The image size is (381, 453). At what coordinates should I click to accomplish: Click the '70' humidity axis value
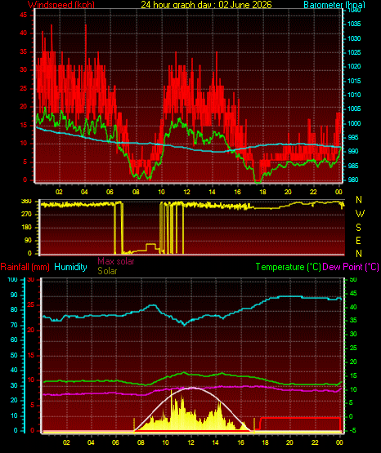pos(14,325)
